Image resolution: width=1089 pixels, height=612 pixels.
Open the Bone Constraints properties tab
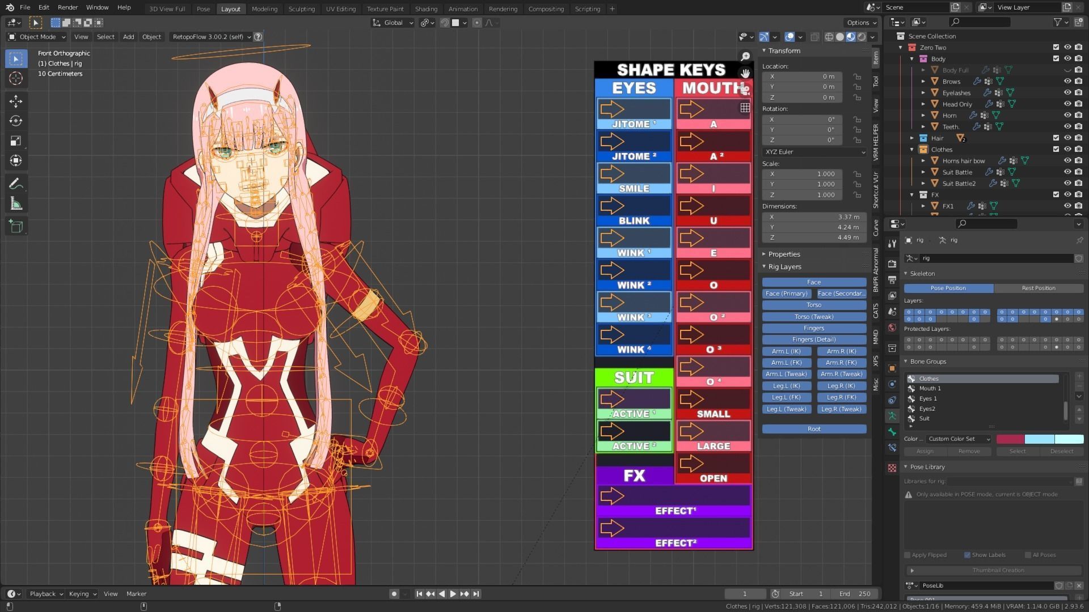point(892,448)
